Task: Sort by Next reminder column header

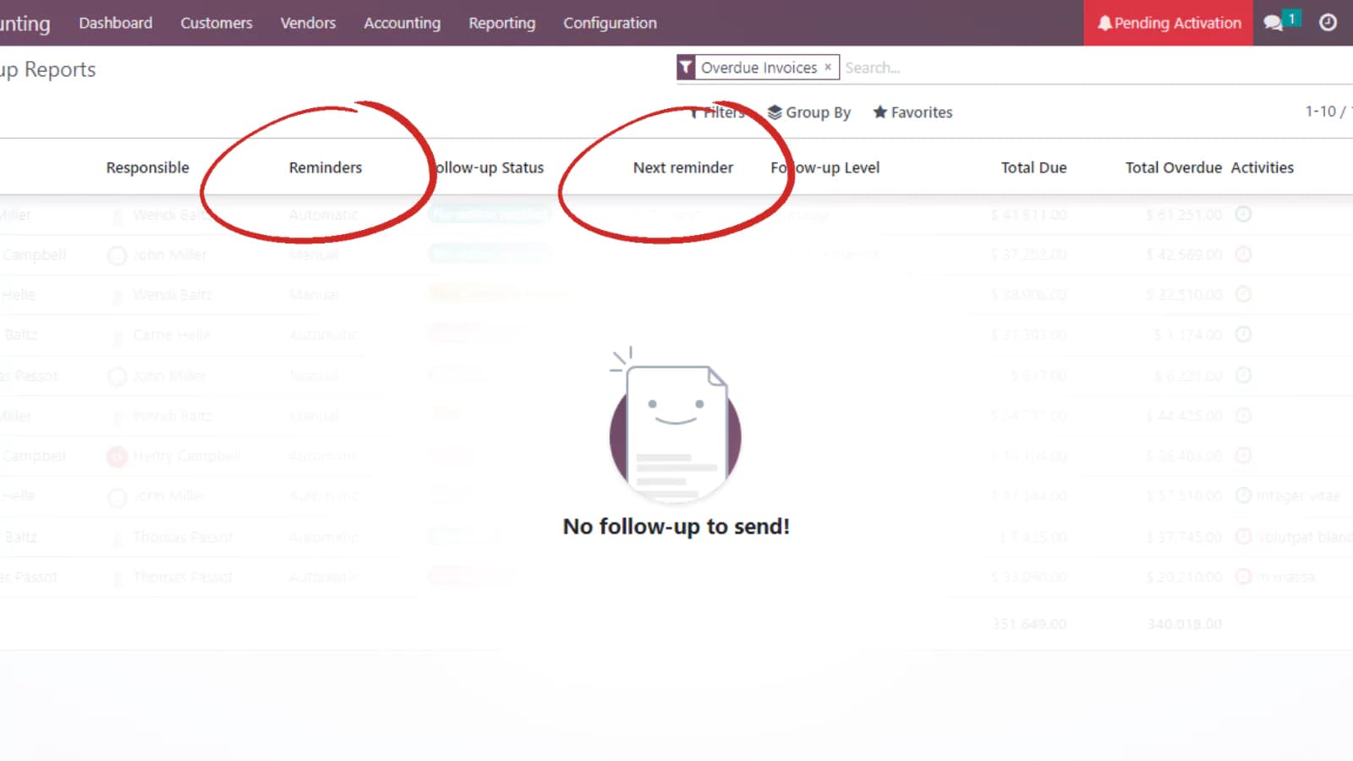Action: coord(683,167)
